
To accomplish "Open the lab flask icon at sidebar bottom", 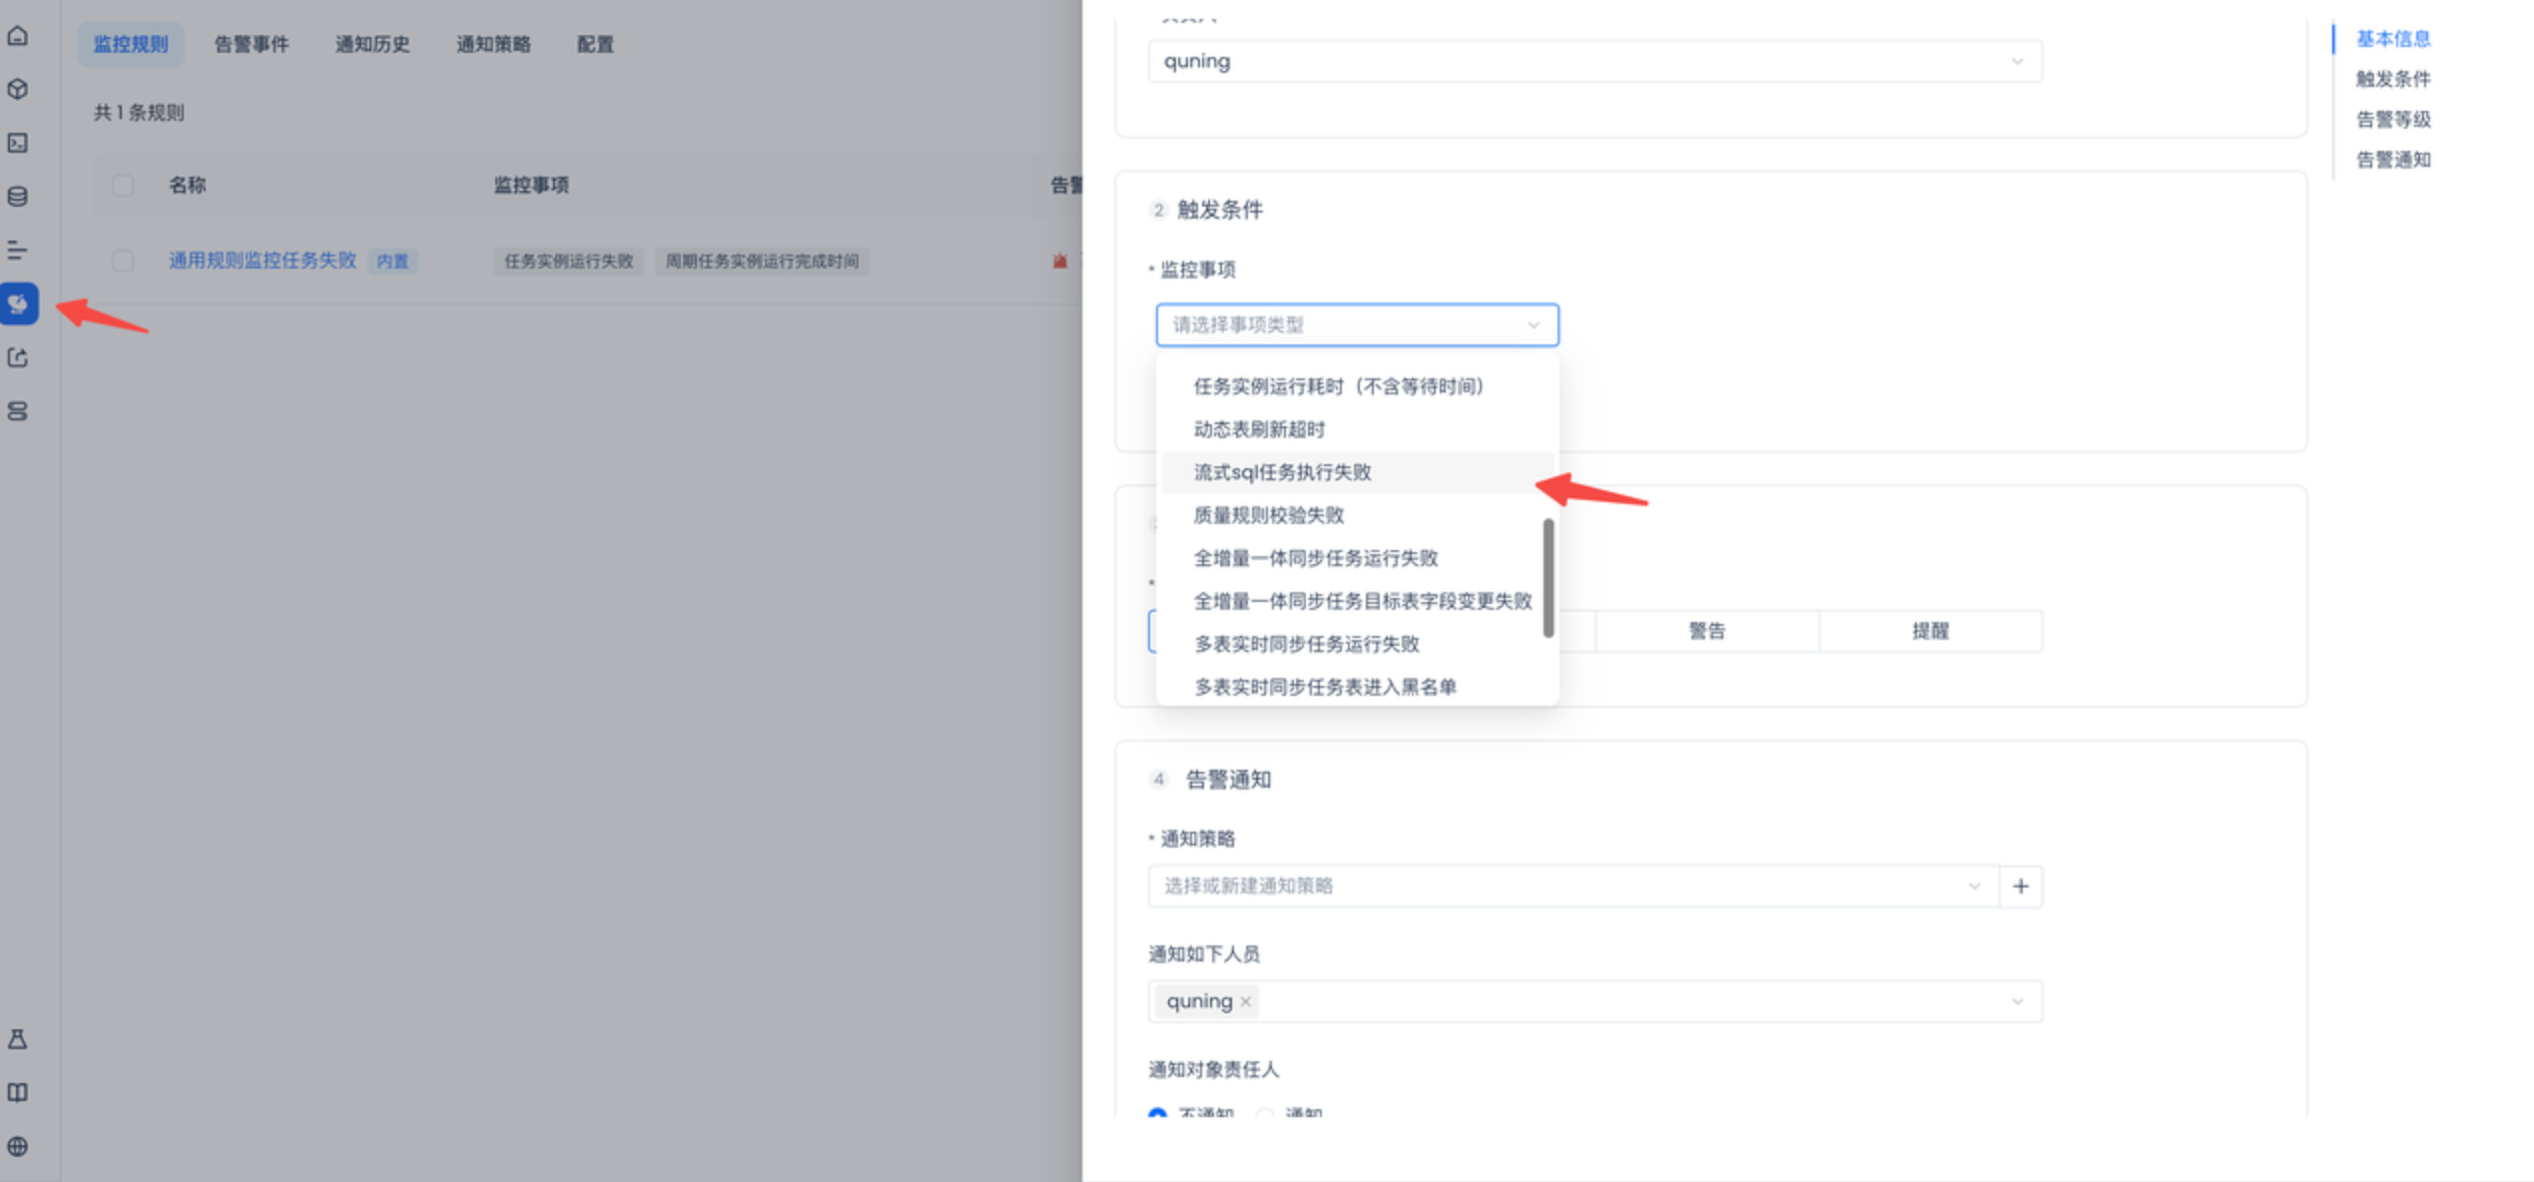I will pos(18,1039).
